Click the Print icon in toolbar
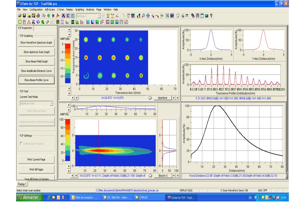Viewport: 305px width, 203px height. coord(38,16)
